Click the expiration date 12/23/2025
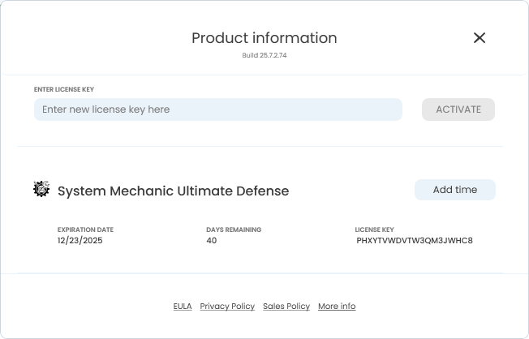Screen dimensions: 529x339 coord(80,241)
